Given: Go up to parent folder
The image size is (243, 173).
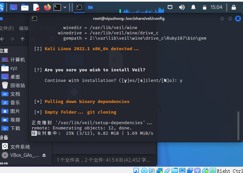Looking at the screenshot, I should pyautogui.click(x=23, y=39).
